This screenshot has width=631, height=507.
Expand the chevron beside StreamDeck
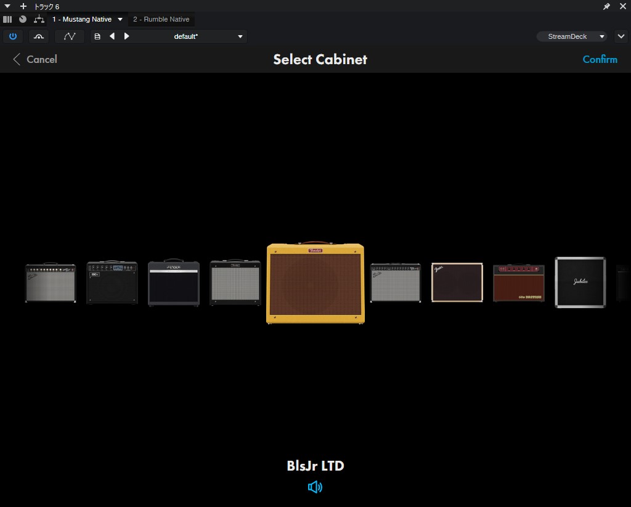[620, 36]
